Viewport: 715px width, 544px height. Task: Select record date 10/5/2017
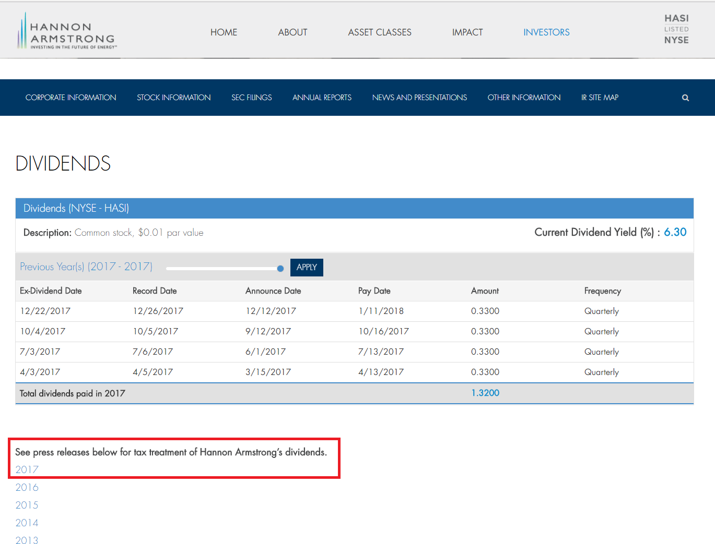point(155,332)
